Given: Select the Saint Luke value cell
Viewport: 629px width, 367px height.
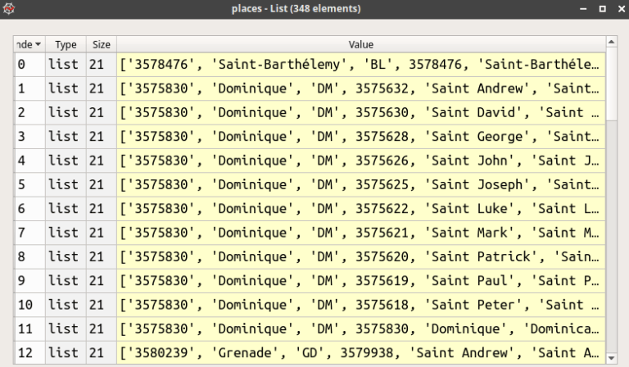Looking at the screenshot, I should tap(361, 209).
